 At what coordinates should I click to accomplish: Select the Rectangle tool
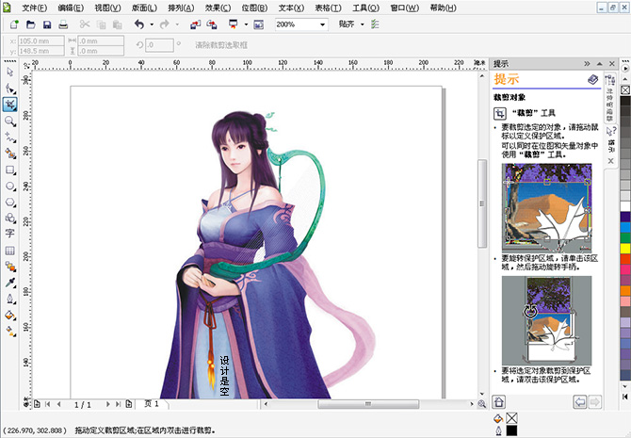(9, 170)
